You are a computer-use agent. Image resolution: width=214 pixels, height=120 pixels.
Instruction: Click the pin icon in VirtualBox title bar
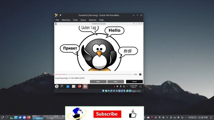60,15
